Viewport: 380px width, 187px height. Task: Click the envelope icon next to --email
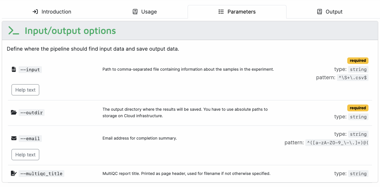coord(14,138)
